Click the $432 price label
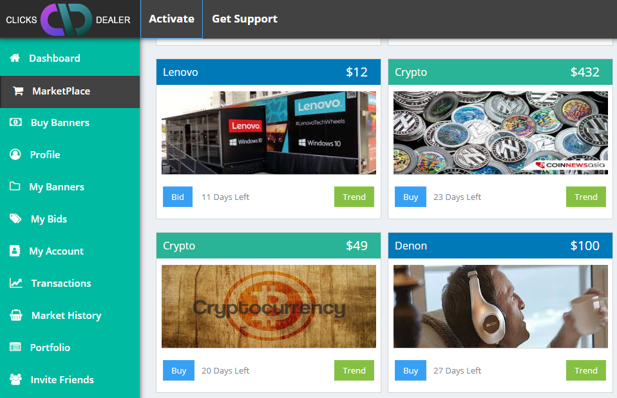The width and height of the screenshot is (617, 398). (x=585, y=72)
